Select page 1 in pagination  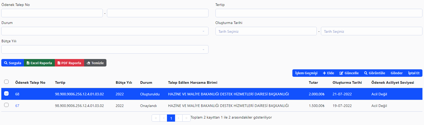[x=171, y=118]
